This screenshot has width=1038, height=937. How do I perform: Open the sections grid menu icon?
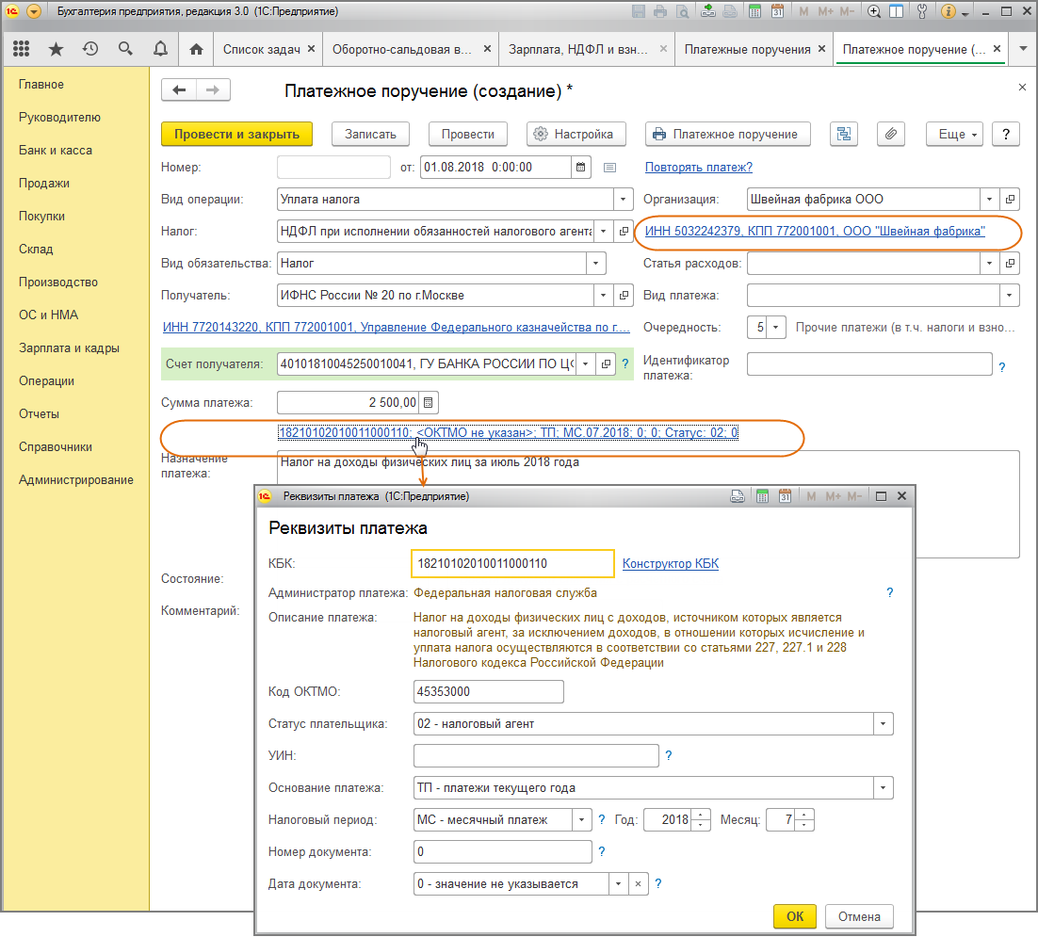point(22,49)
